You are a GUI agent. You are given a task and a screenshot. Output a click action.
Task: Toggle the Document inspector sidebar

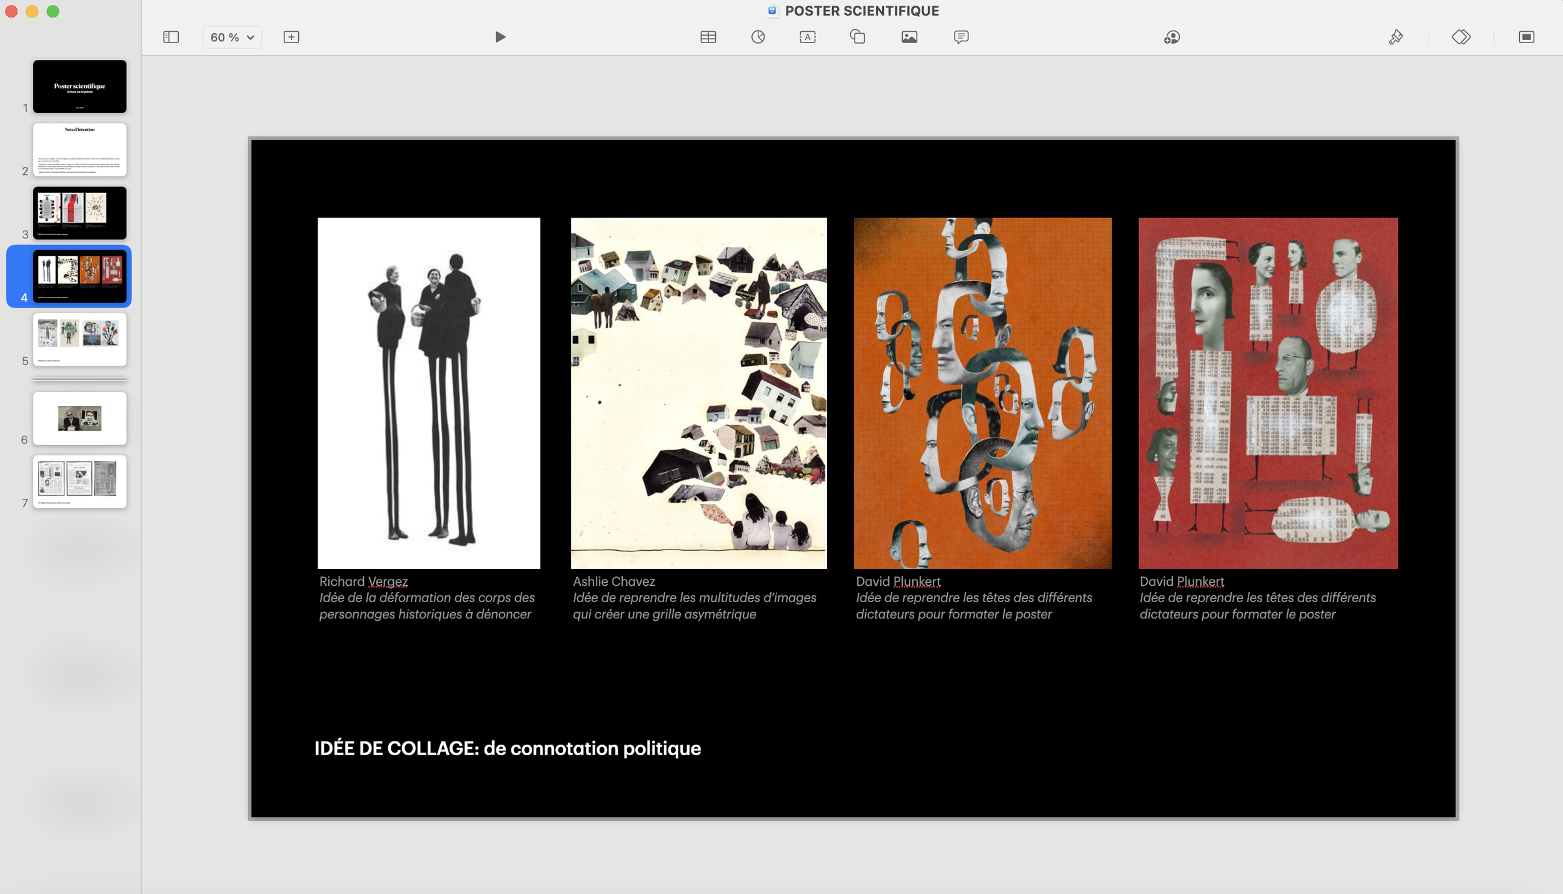pyautogui.click(x=1526, y=37)
